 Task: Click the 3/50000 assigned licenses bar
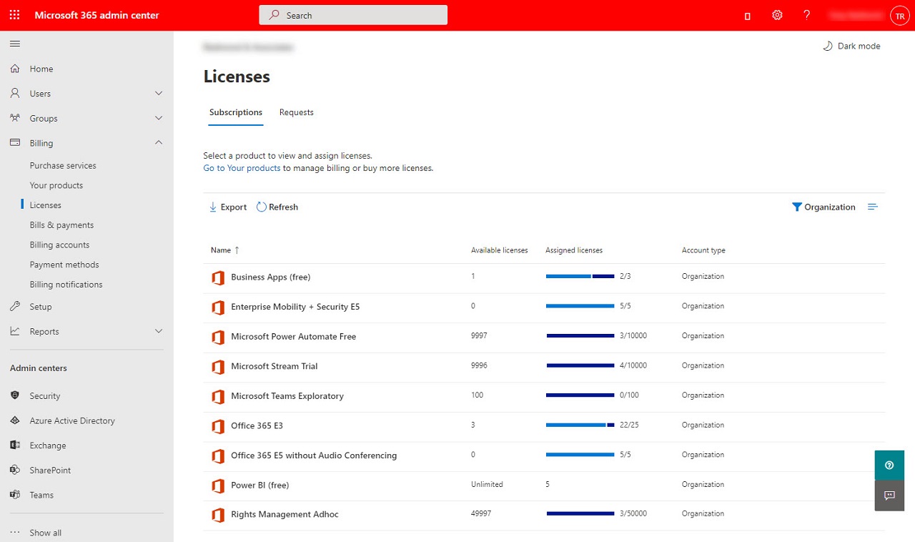click(580, 513)
